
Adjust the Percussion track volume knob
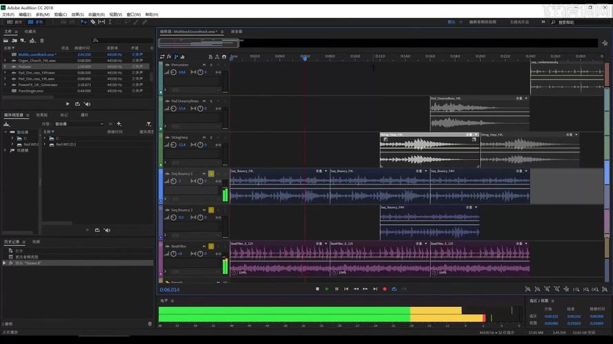point(174,72)
